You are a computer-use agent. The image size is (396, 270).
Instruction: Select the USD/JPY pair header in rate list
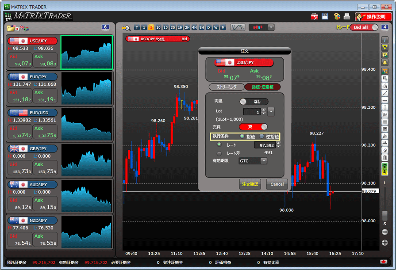[32, 41]
